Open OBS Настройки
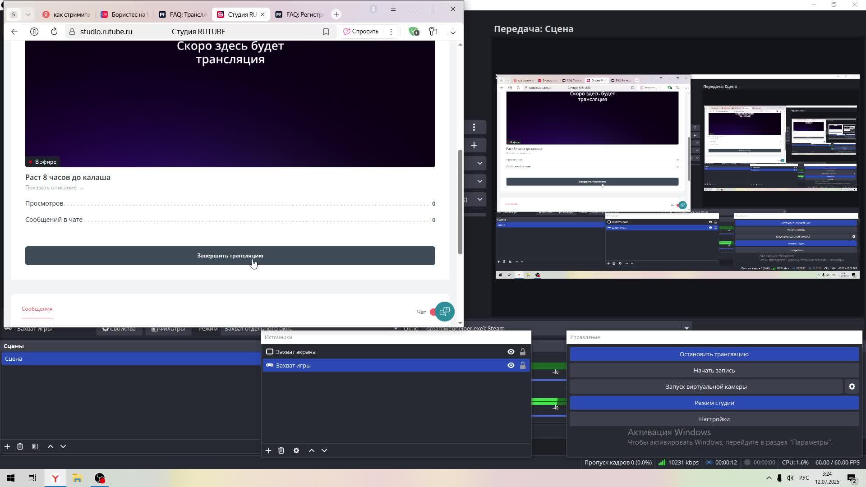Image resolution: width=866 pixels, height=487 pixels. tap(714, 419)
